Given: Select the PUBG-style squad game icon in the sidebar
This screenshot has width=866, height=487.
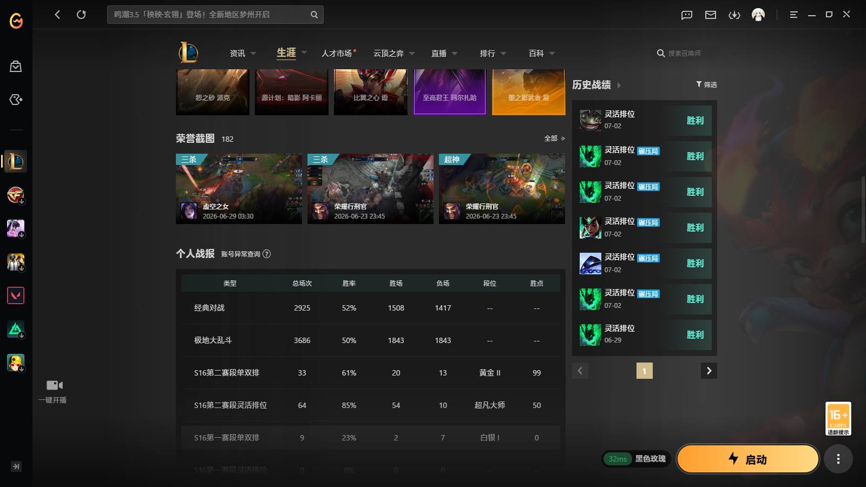Looking at the screenshot, I should point(16,262).
